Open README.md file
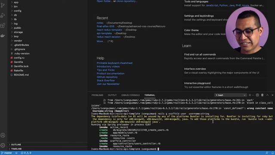 (21, 75)
